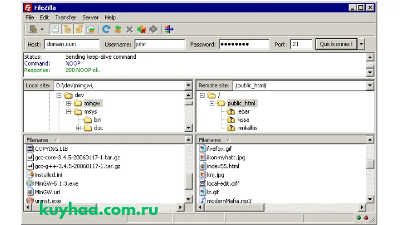Screen dimensions: 400x225
Task: Open the File menu
Action: 30,17
